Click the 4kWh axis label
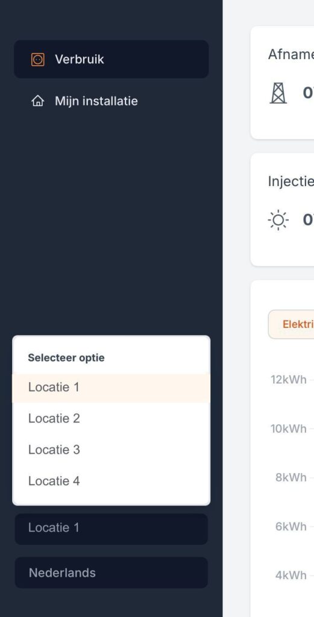 290,575
